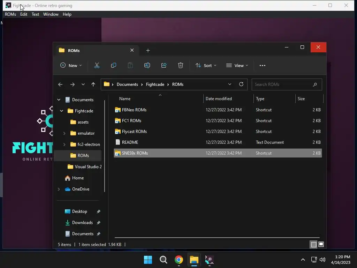
Task: Open Text menu in Fightcade window
Action: 35,14
